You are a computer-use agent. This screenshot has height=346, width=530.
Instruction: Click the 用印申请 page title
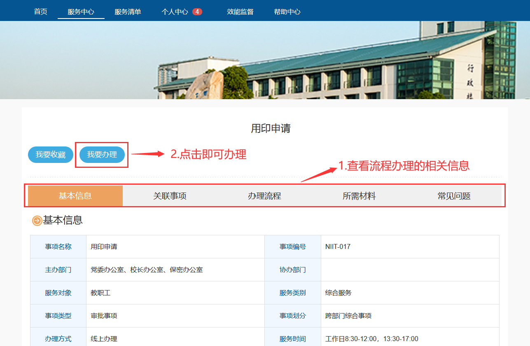[x=271, y=128]
